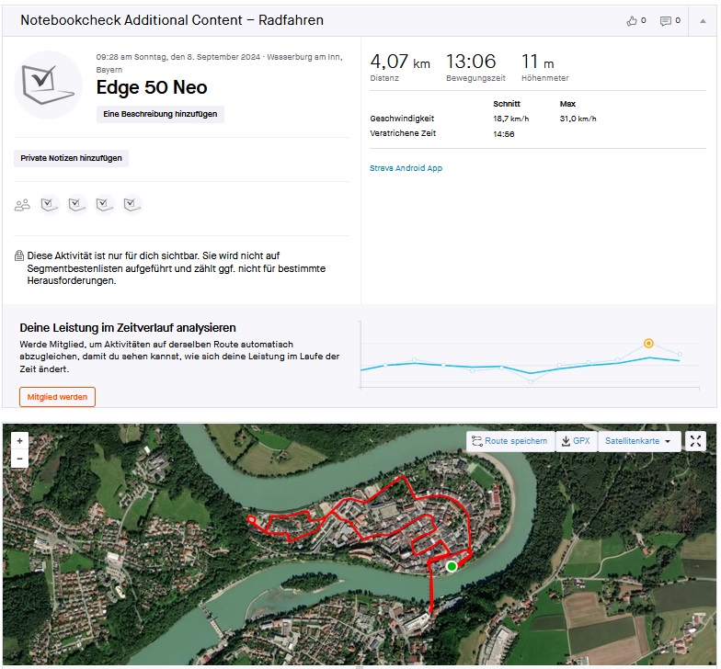Add private notes via Private Notizen hinzufügen

click(x=72, y=158)
